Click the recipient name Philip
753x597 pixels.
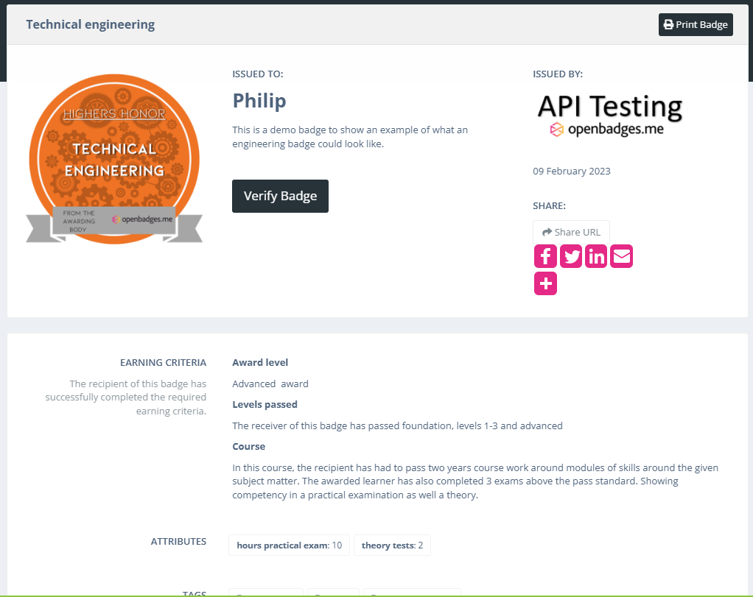click(x=259, y=101)
